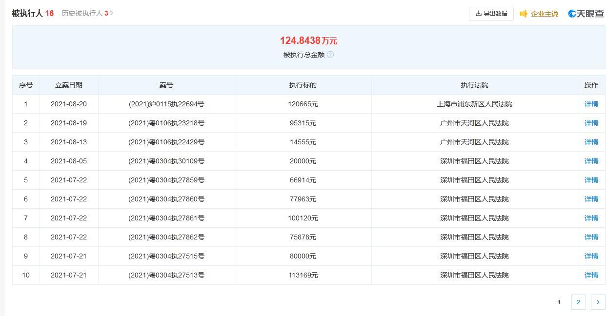Open page 2 of the results

click(x=578, y=302)
